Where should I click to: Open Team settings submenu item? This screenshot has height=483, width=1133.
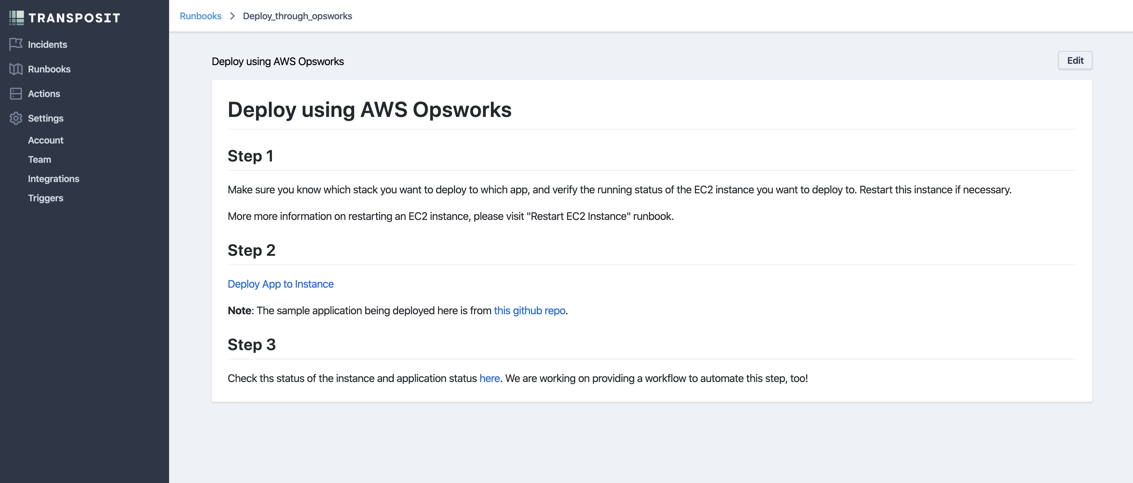coord(40,159)
